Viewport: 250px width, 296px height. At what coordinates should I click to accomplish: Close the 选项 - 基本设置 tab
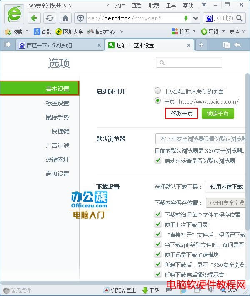click(188, 45)
